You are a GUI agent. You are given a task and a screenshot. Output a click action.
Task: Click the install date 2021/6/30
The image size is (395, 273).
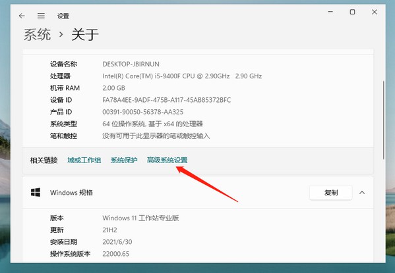[x=117, y=242]
